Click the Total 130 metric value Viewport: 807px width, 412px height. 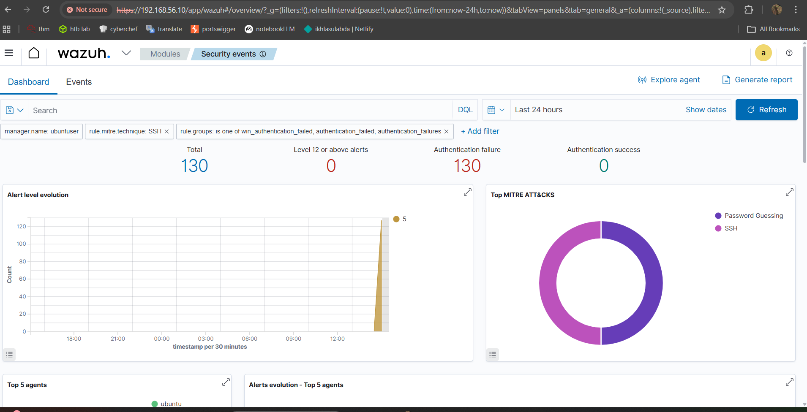(x=194, y=165)
